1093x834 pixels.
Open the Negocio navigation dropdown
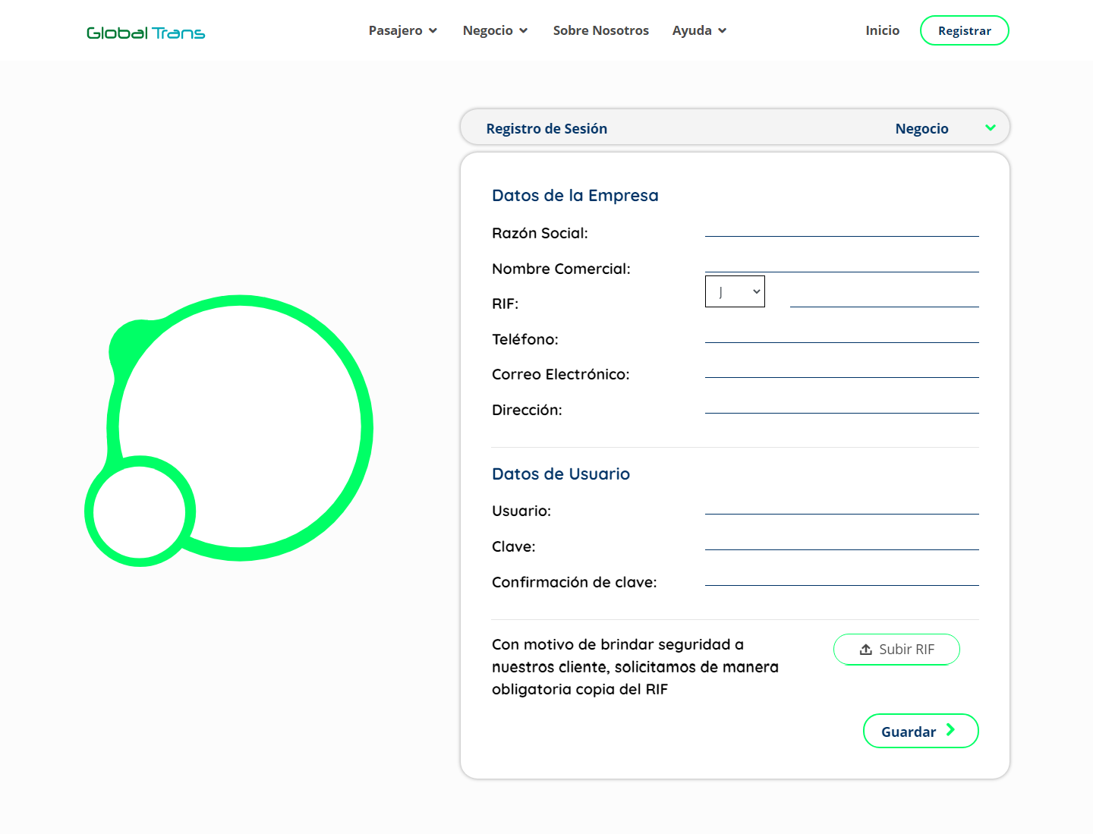pyautogui.click(x=495, y=30)
